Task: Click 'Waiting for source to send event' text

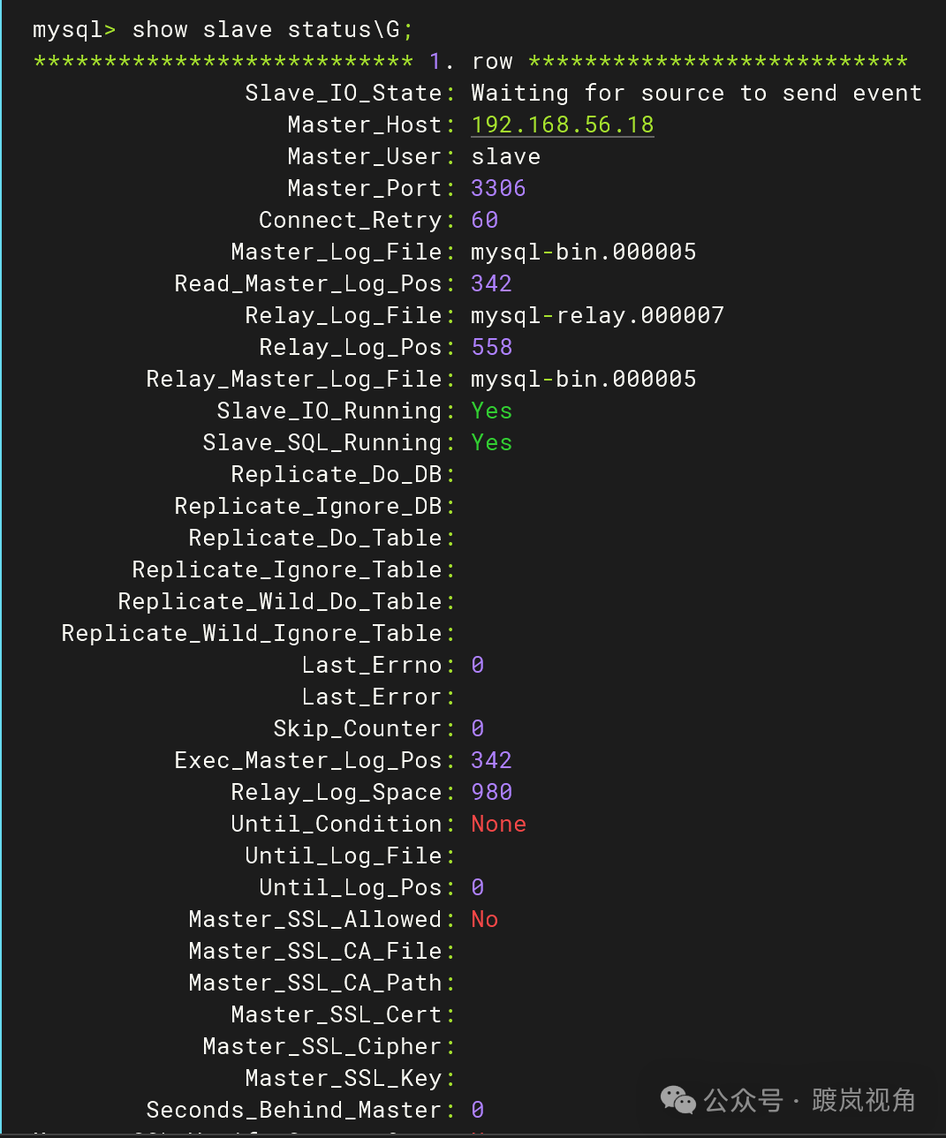Action: click(696, 93)
